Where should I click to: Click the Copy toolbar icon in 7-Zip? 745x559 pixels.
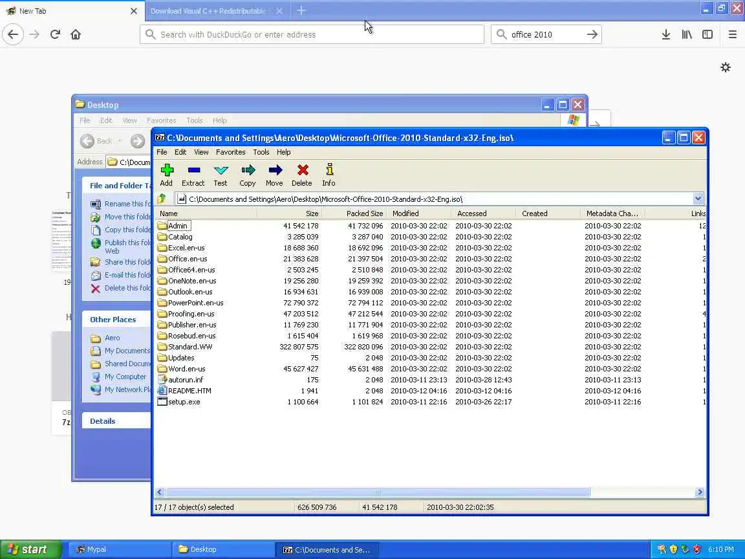click(248, 175)
